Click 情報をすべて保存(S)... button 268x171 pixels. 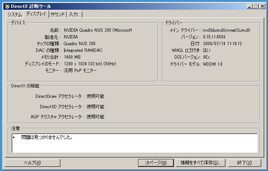[x=201, y=163]
